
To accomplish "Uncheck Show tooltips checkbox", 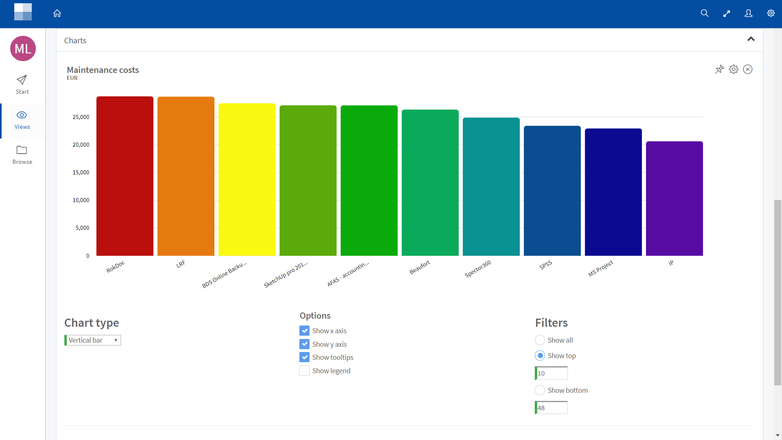I will pyautogui.click(x=304, y=357).
